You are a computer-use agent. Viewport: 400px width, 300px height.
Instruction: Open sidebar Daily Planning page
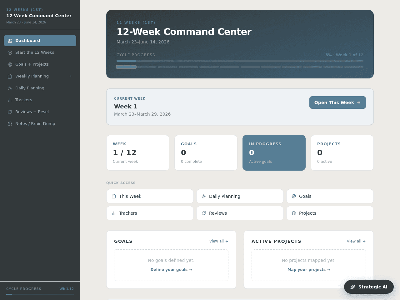pyautogui.click(x=40, y=88)
